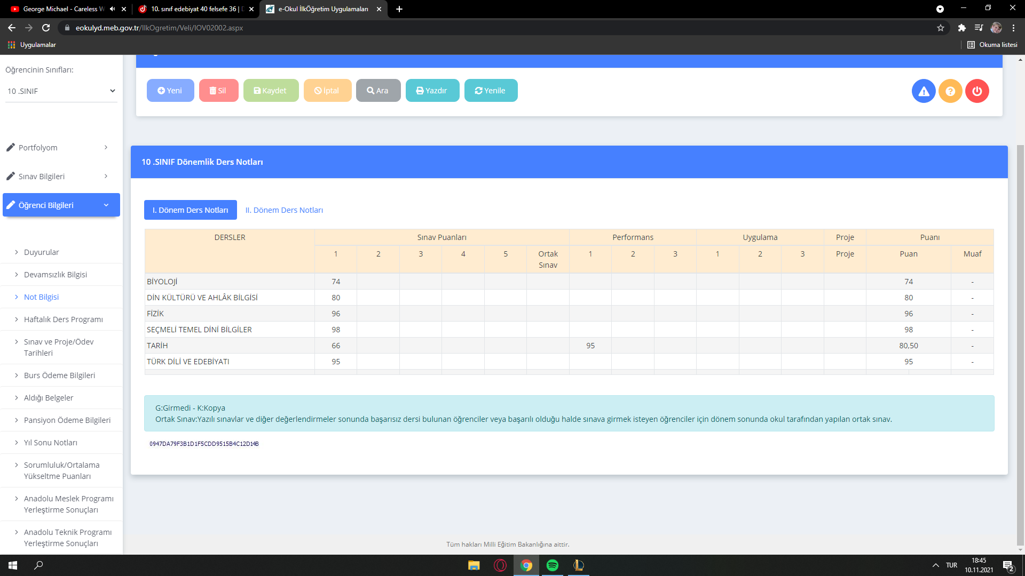This screenshot has width=1025, height=576.
Task: Click the Yazdır print button
Action: pyautogui.click(x=432, y=91)
